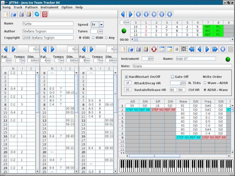The height and width of the screenshot is (176, 235).
Task: Click the red X delete instrument icon
Action: 154,49
